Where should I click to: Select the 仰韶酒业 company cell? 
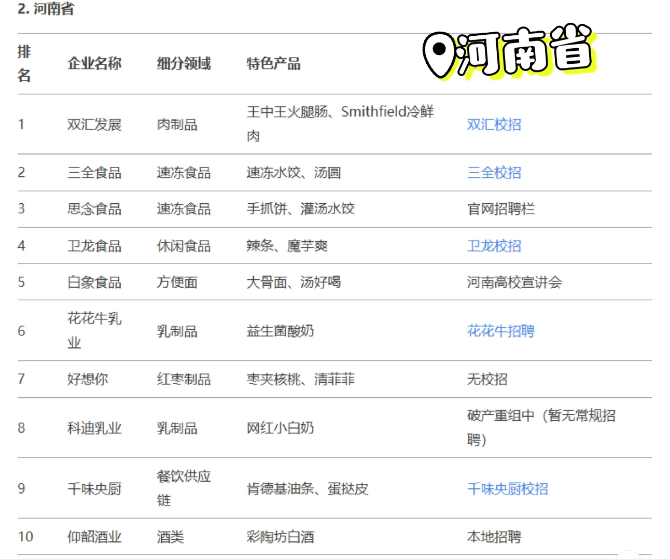[94, 537]
